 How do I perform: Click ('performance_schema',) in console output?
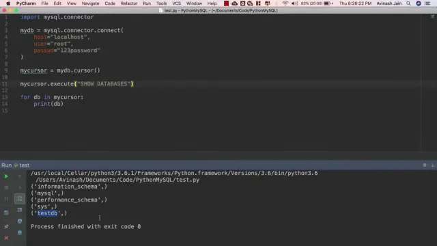69,200
